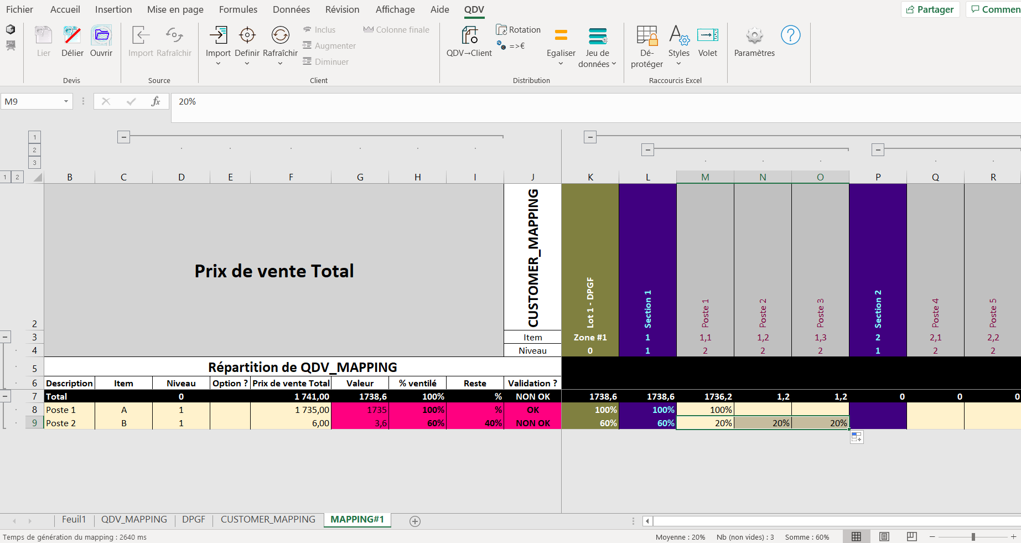Click in the formula bar showing 20%

tap(596, 107)
